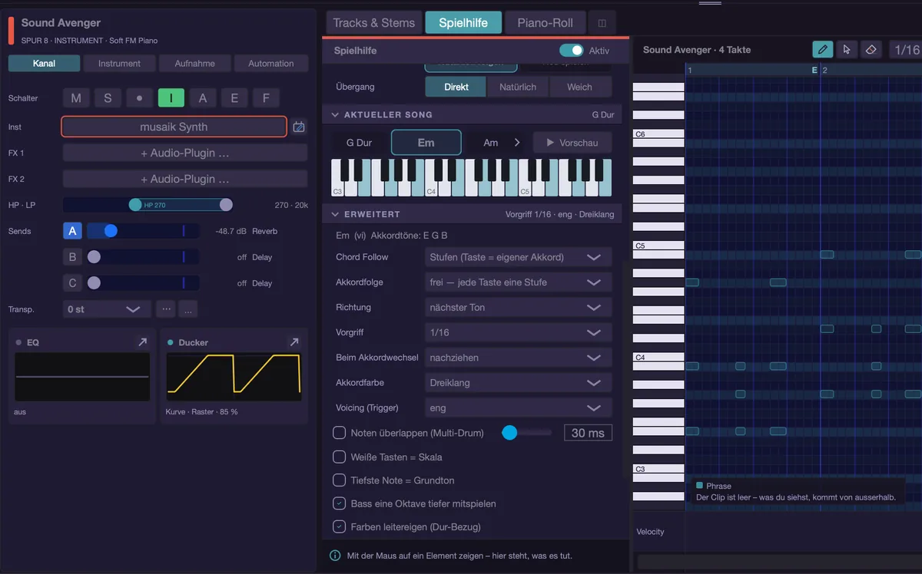The height and width of the screenshot is (574, 922).
Task: Select the pencil draw tool in piano roll
Action: pos(823,50)
